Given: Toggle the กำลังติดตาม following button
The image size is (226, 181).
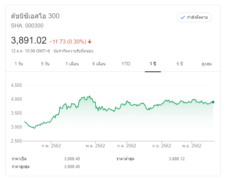Looking at the screenshot, I should pos(194,17).
